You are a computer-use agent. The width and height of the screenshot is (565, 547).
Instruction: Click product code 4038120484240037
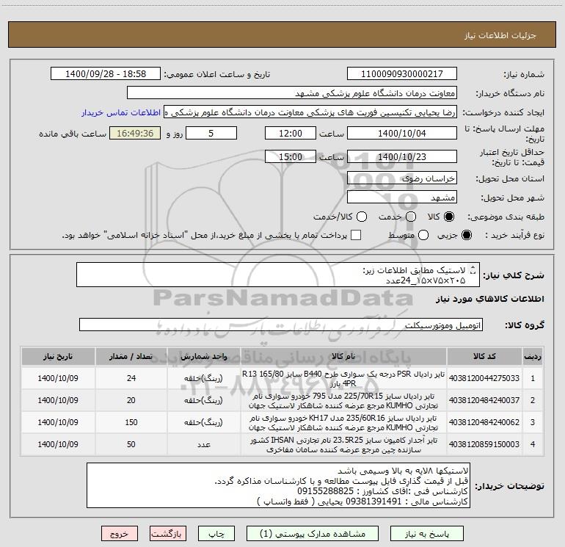coord(484,400)
